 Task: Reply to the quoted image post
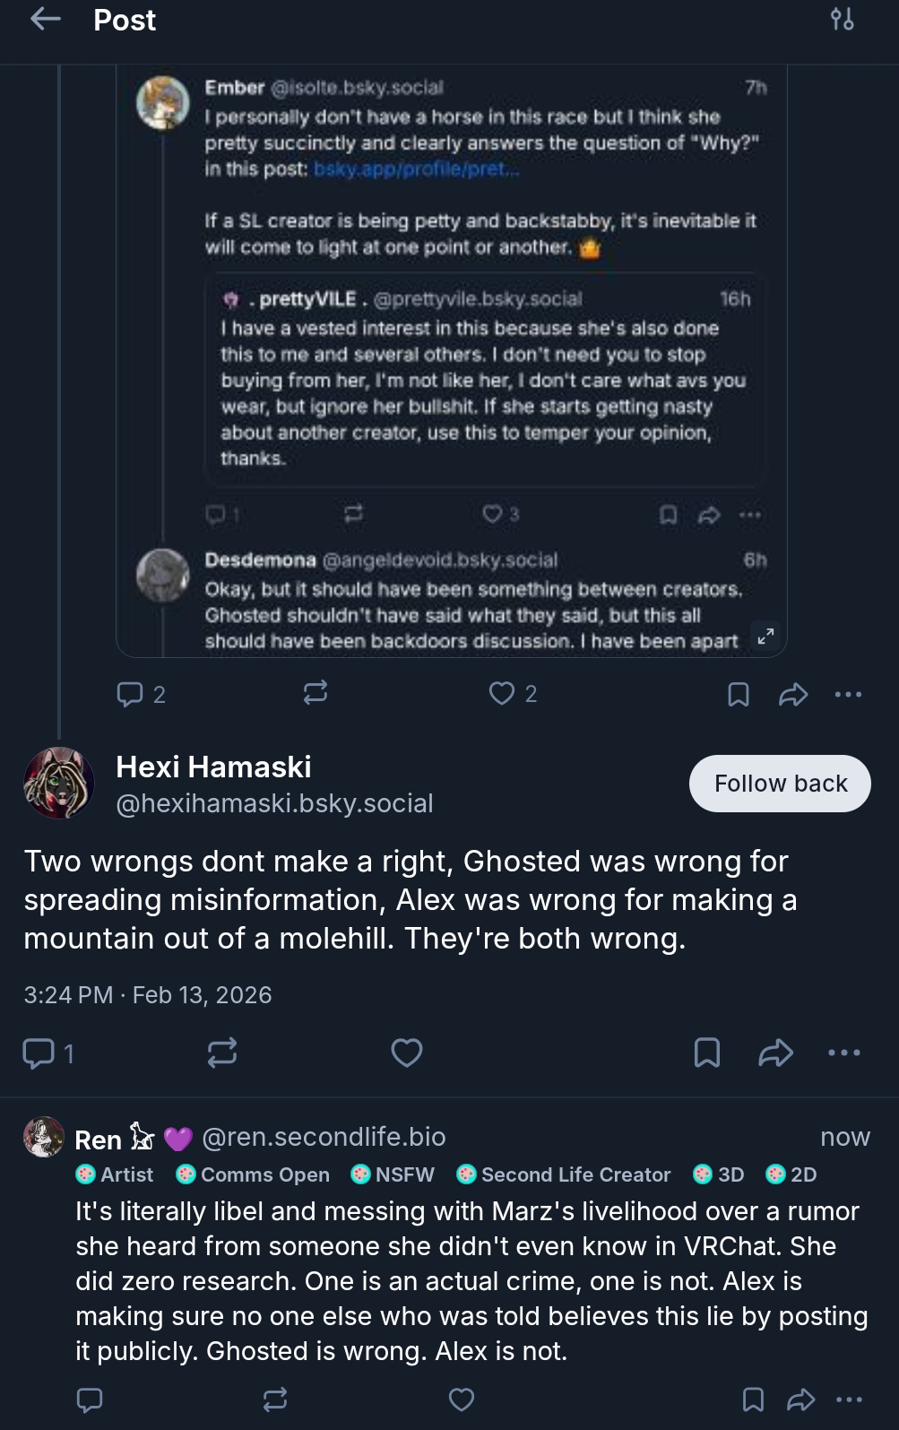[x=131, y=694]
